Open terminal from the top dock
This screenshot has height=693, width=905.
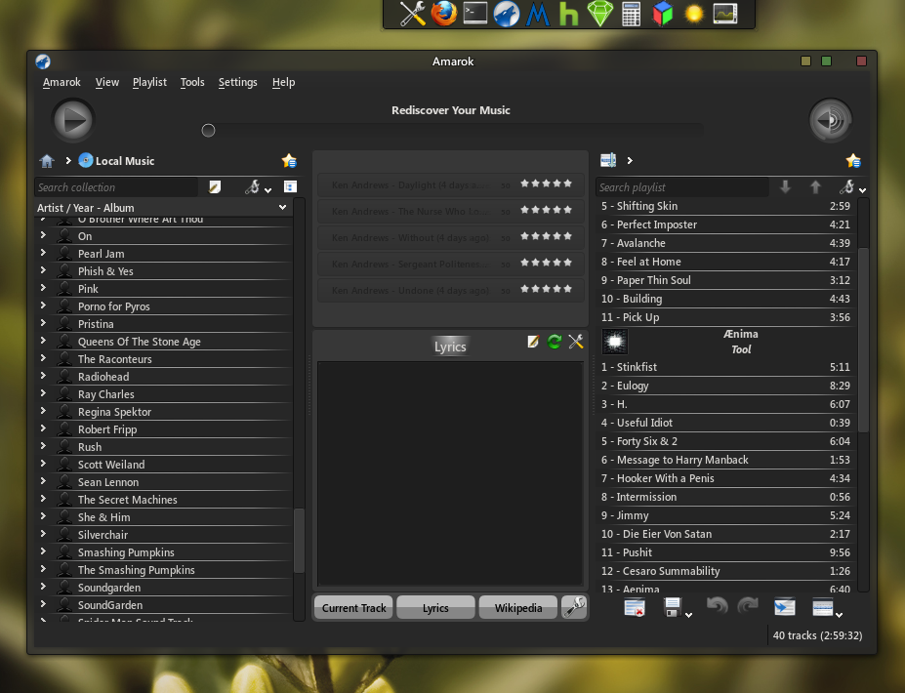475,14
